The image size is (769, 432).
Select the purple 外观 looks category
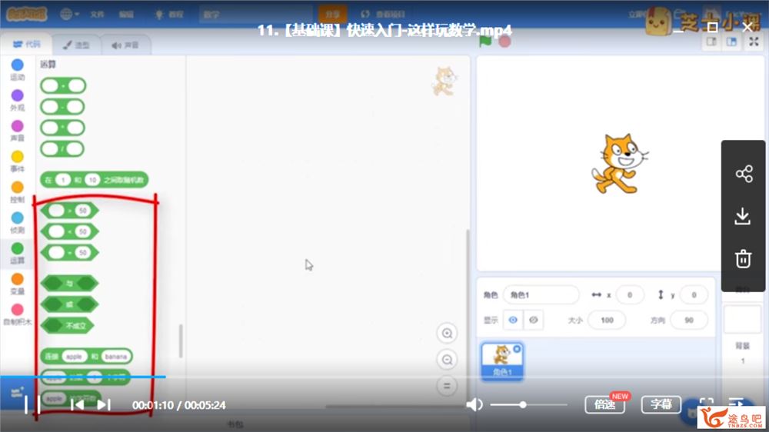[17, 99]
